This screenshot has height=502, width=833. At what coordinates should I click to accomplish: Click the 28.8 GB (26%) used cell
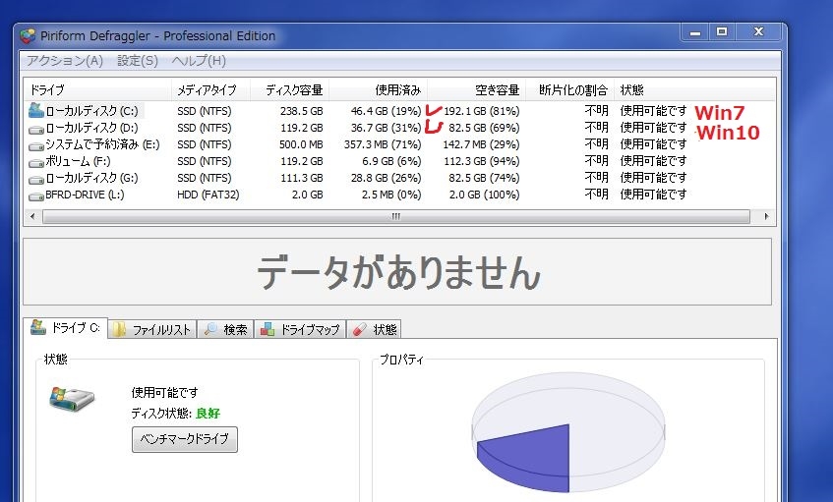[x=386, y=178]
